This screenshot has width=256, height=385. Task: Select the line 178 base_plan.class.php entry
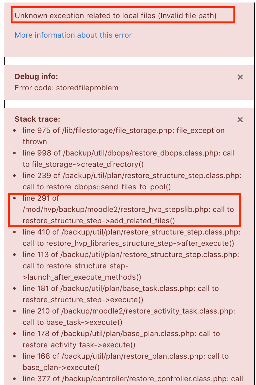click(x=121, y=339)
